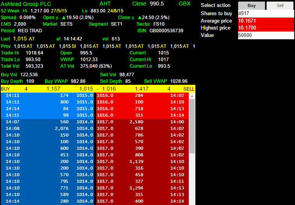Click the Current Hi value 1017
The width and height of the screenshot is (295, 205).
click(x=163, y=60)
